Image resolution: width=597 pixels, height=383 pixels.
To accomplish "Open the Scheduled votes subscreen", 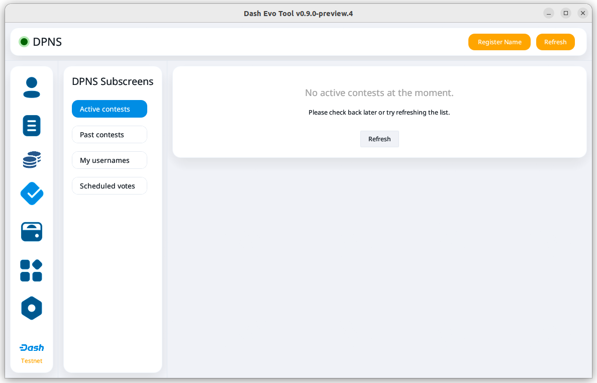I will tap(109, 186).
